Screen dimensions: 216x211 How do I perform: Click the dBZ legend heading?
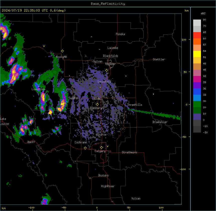coord(203,13)
